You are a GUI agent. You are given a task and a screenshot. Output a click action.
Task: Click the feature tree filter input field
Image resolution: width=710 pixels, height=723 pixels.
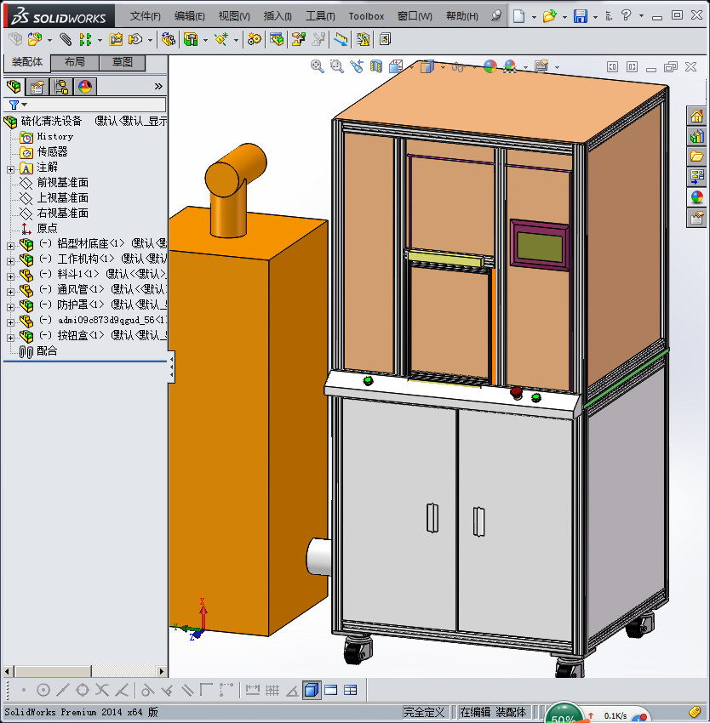pos(94,105)
